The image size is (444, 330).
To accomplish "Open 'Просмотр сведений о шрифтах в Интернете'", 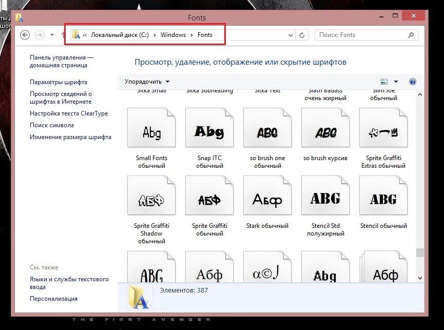I will pyautogui.click(x=61, y=98).
